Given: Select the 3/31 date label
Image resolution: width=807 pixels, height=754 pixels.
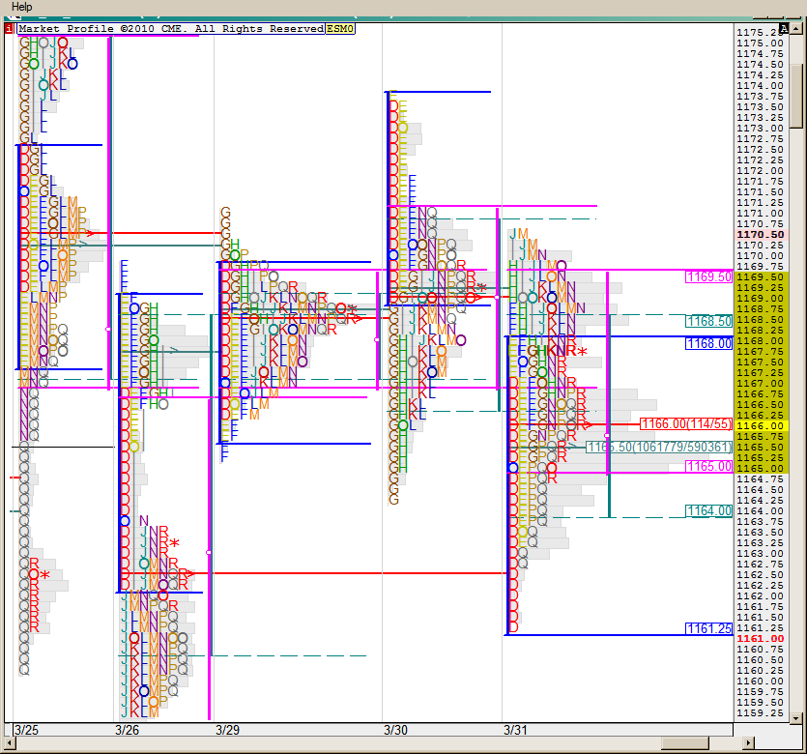Looking at the screenshot, I should pyautogui.click(x=515, y=730).
